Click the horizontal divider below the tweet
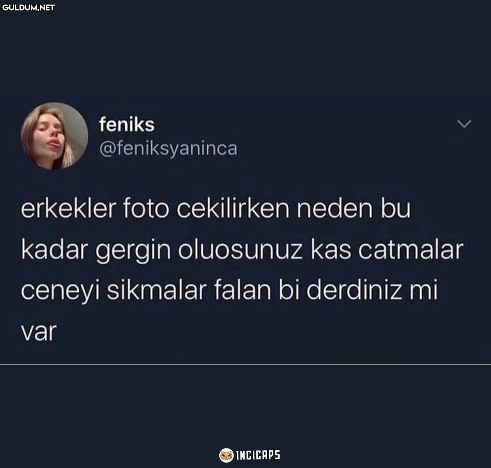The height and width of the screenshot is (468, 491). point(245,364)
